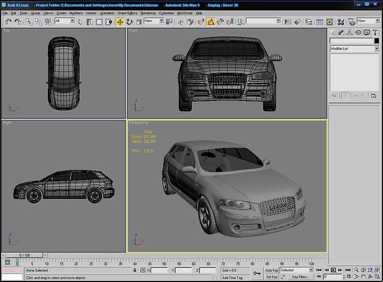Toggle the Percent Snap button
This screenshot has height=282, width=383.
[220, 22]
